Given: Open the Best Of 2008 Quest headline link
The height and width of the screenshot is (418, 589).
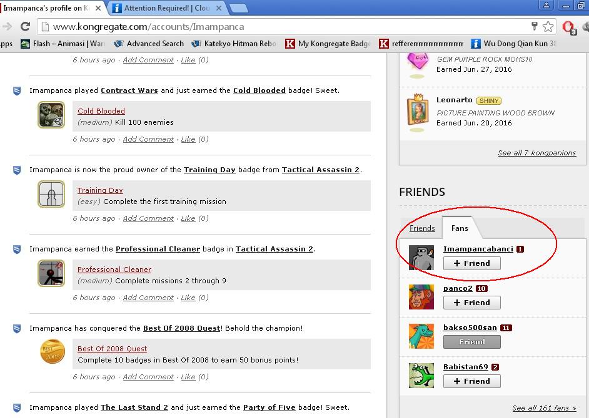Looking at the screenshot, I should coord(181,328).
